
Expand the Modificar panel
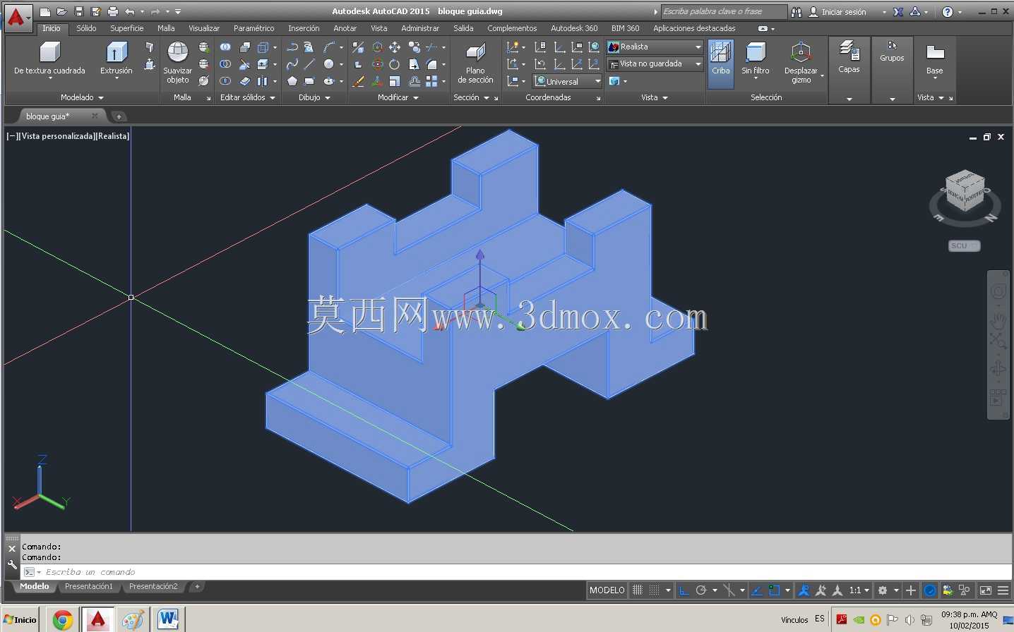point(398,97)
